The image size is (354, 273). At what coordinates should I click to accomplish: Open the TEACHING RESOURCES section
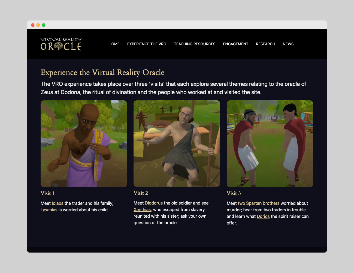point(195,44)
